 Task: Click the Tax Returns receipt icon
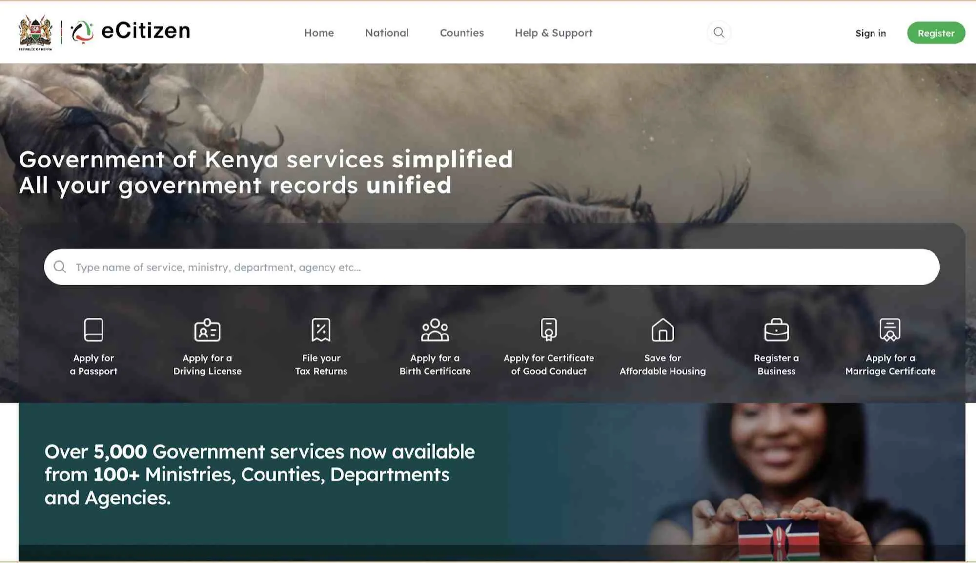pyautogui.click(x=321, y=330)
